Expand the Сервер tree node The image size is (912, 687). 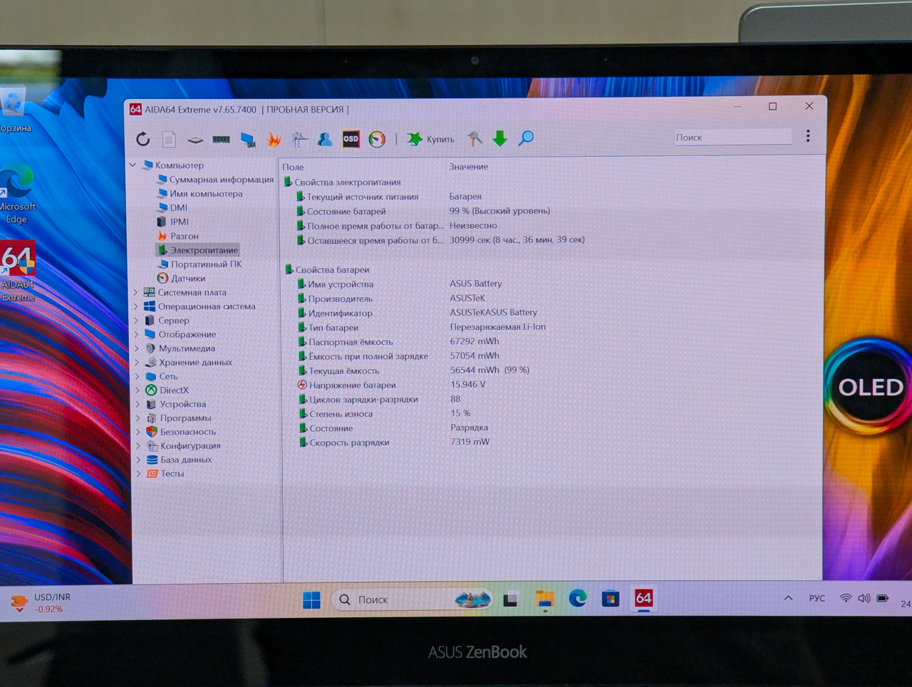136,321
